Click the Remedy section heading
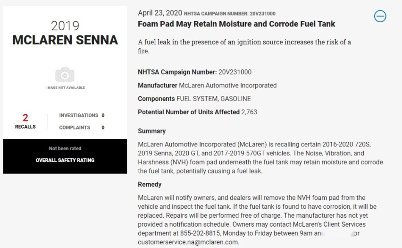Viewport: 402px width, 248px height. click(x=150, y=184)
